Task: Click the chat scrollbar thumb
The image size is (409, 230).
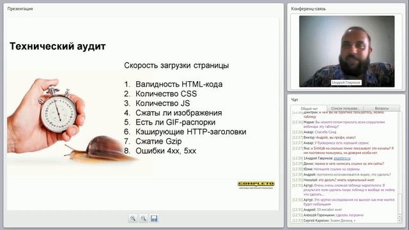Action: pos(399,204)
